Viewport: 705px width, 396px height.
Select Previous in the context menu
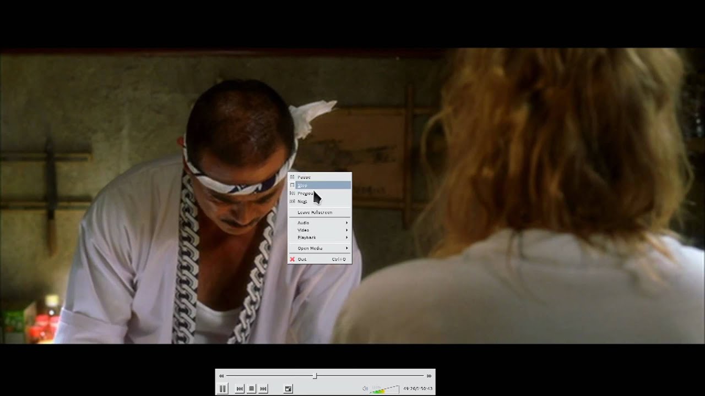(x=319, y=193)
